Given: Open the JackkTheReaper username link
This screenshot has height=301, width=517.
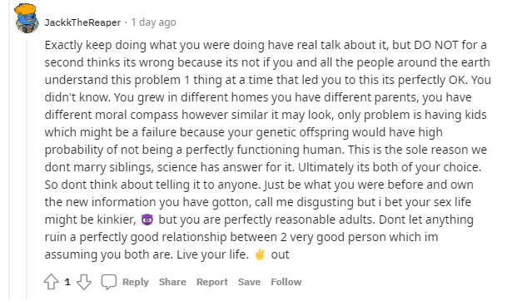Looking at the screenshot, I should tap(82, 22).
